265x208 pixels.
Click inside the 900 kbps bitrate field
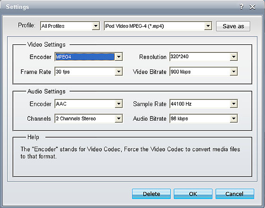(200, 72)
